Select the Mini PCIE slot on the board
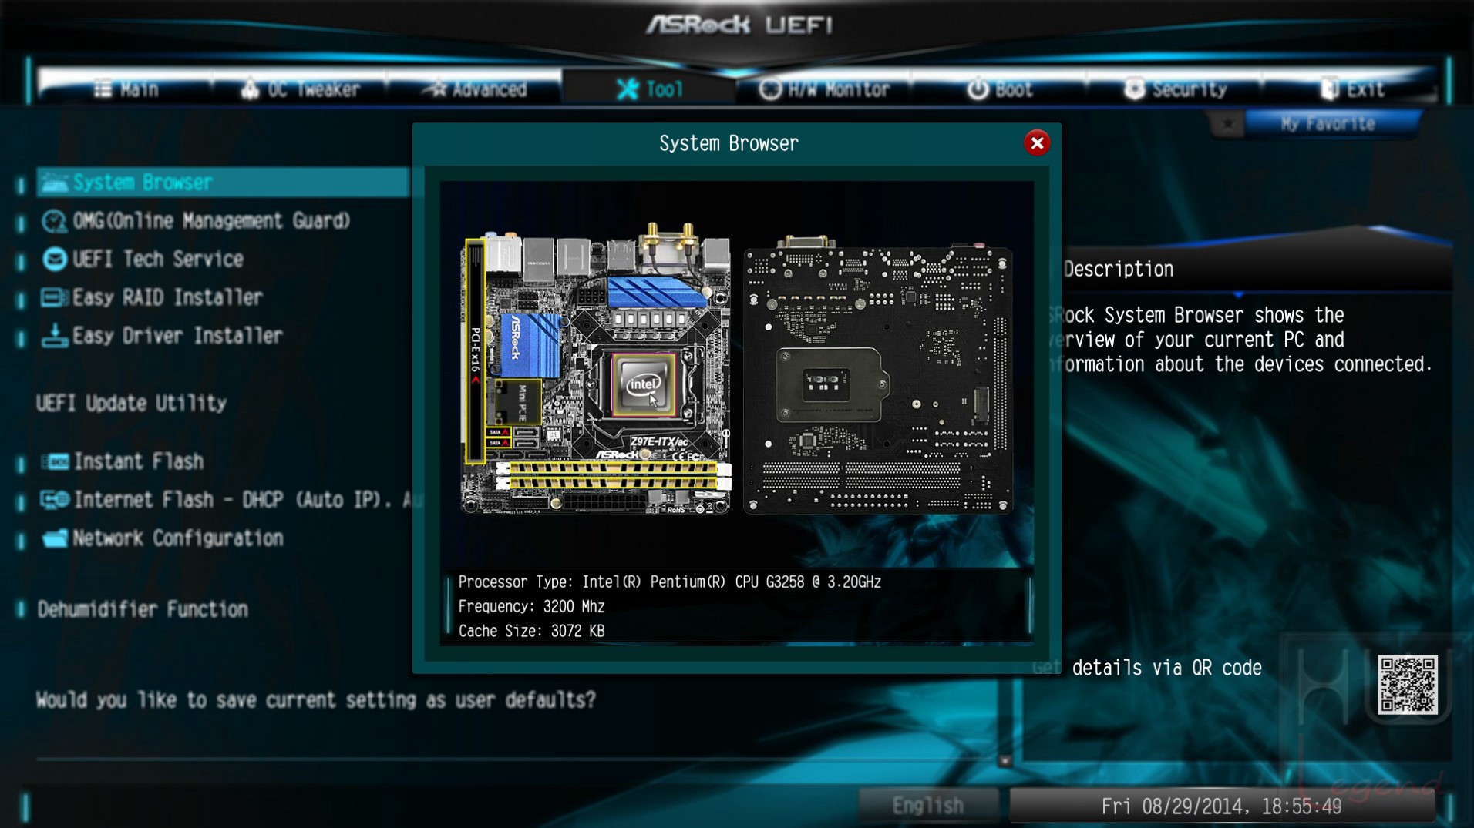This screenshot has height=828, width=1474. pyautogui.click(x=518, y=403)
